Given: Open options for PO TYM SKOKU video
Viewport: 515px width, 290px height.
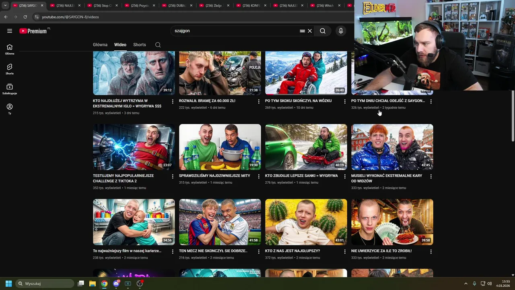Looking at the screenshot, I should pos(345,101).
